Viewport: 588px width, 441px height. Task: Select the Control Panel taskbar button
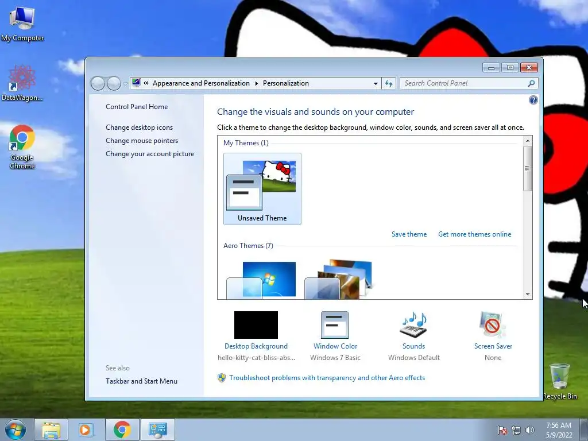click(x=158, y=430)
